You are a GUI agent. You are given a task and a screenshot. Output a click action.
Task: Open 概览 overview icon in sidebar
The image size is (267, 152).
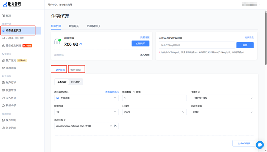[x=3, y=16]
